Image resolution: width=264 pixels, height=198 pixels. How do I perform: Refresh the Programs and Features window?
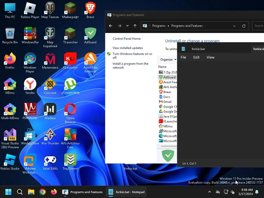(x=244, y=26)
